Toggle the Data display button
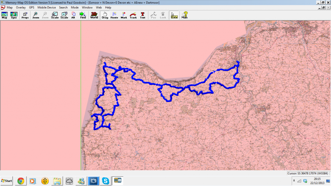Viewport: 331px width, 186px height. coord(174,15)
